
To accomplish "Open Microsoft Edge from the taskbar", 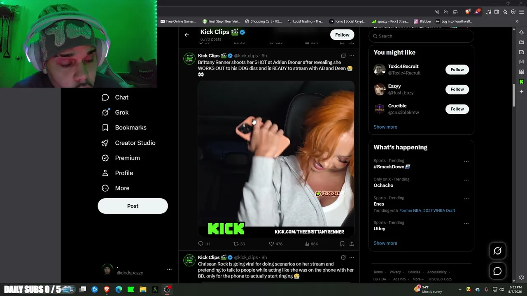I will (119, 289).
